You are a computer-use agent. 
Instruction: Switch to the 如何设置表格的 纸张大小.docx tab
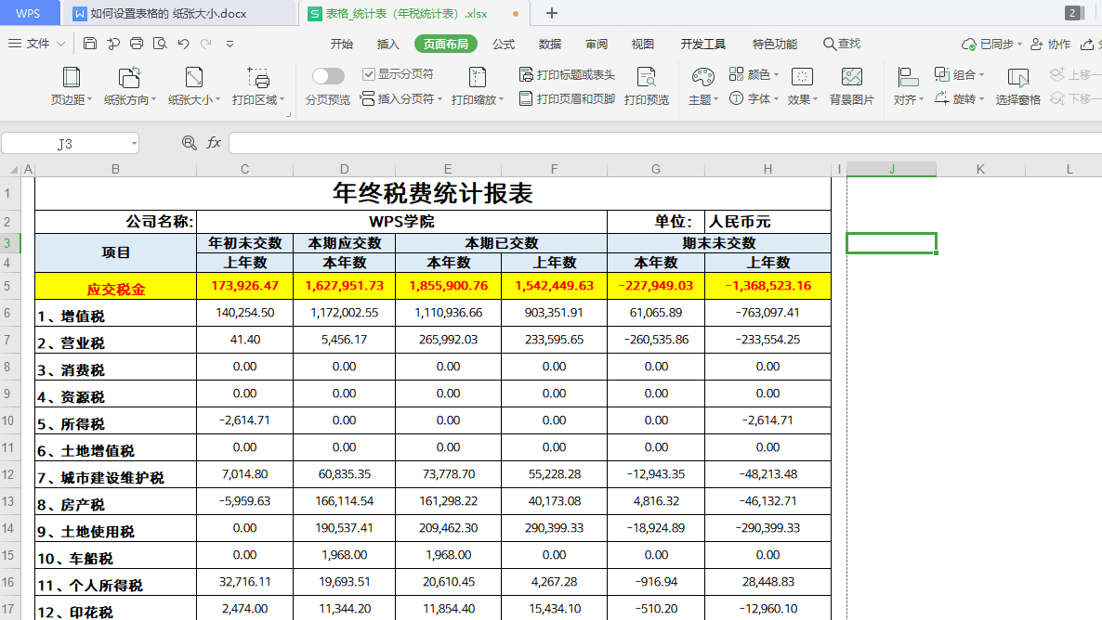(167, 14)
